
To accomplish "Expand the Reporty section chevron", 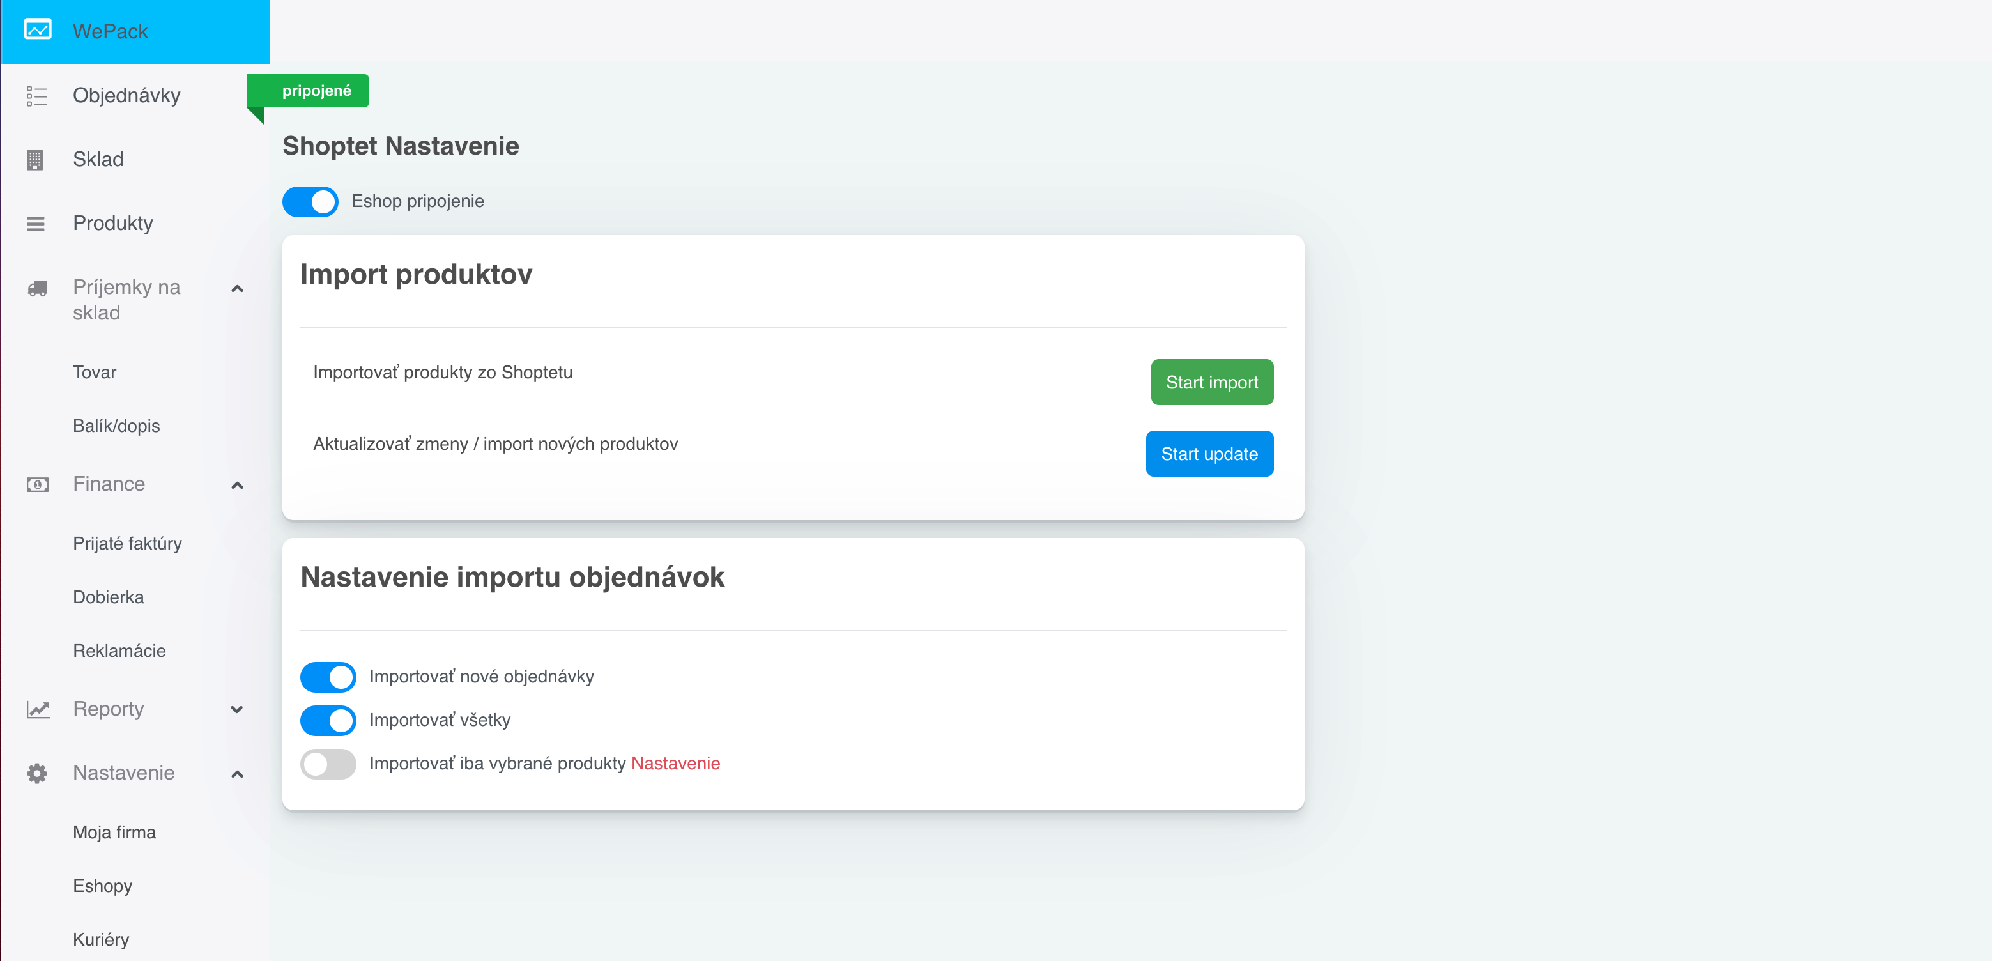I will click(238, 709).
